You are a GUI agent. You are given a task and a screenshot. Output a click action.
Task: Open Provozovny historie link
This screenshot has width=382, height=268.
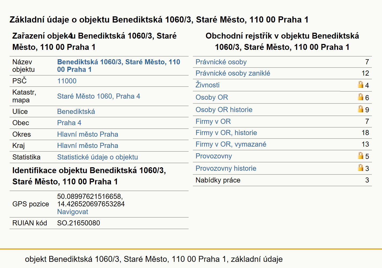(x=226, y=168)
